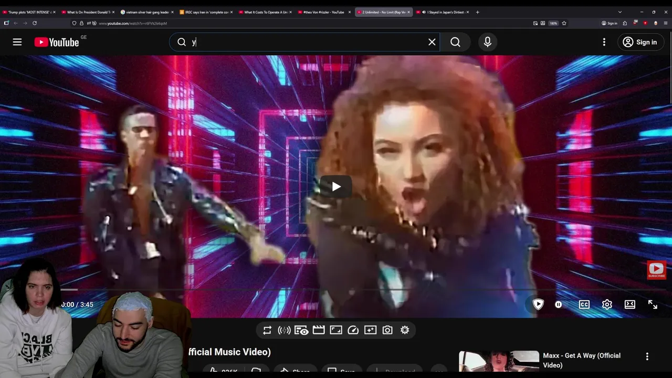Start voice search with the microphone
Image resolution: width=672 pixels, height=378 pixels.
488,42
